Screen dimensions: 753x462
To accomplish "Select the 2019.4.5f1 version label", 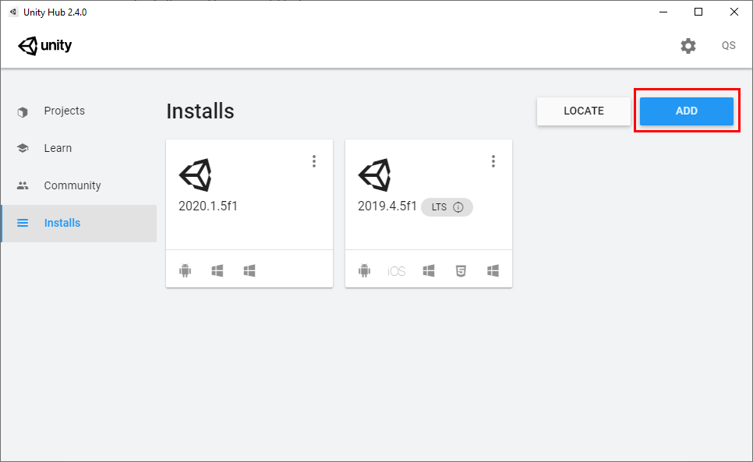I will [387, 206].
